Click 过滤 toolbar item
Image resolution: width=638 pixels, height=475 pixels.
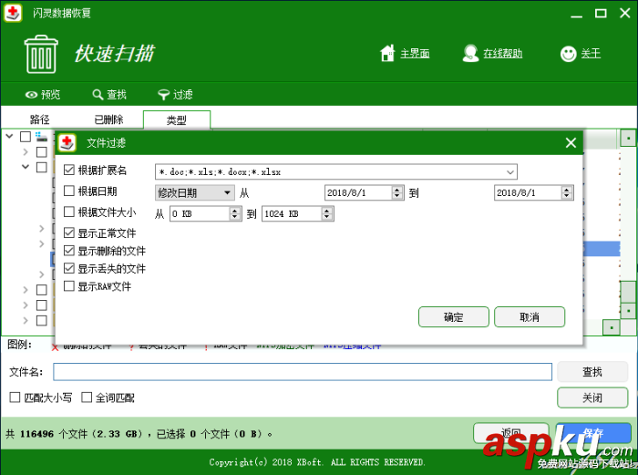click(175, 95)
